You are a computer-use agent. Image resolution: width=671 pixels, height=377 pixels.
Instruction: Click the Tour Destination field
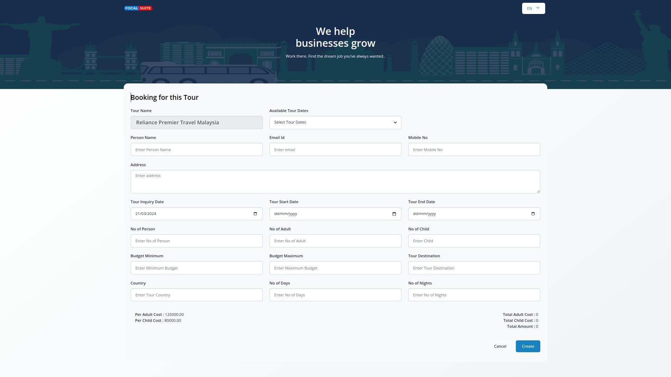(474, 268)
